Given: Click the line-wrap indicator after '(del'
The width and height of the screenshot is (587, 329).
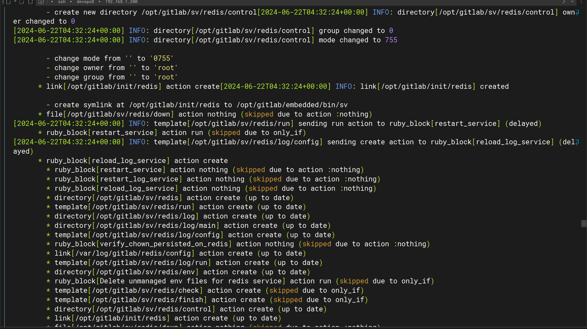Looking at the screenshot, I should click(x=577, y=142).
